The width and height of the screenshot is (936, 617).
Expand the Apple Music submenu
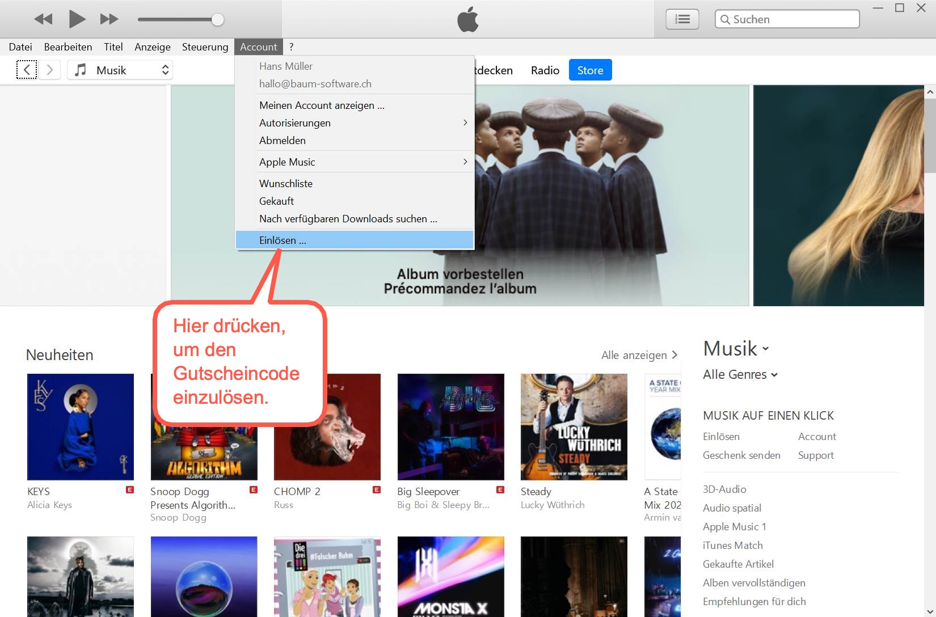click(355, 162)
